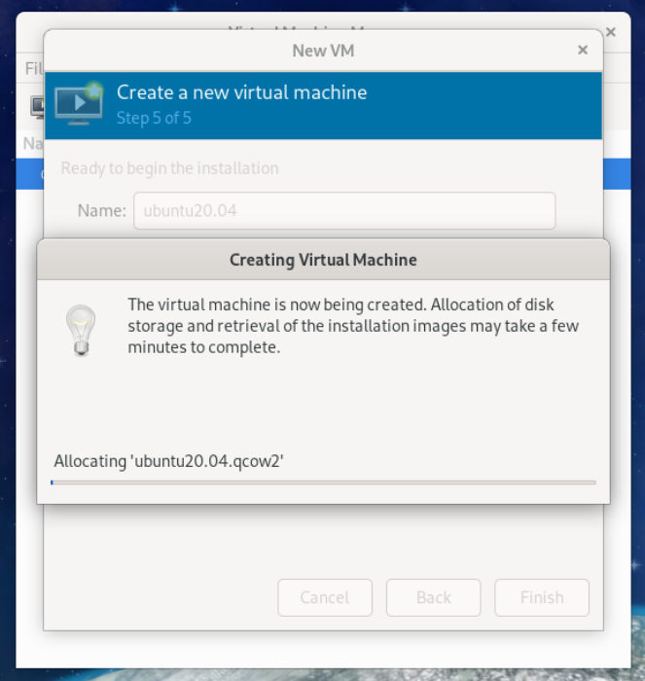Click 'Ready to begin the installation' text
This screenshot has width=645, height=681.
(169, 168)
